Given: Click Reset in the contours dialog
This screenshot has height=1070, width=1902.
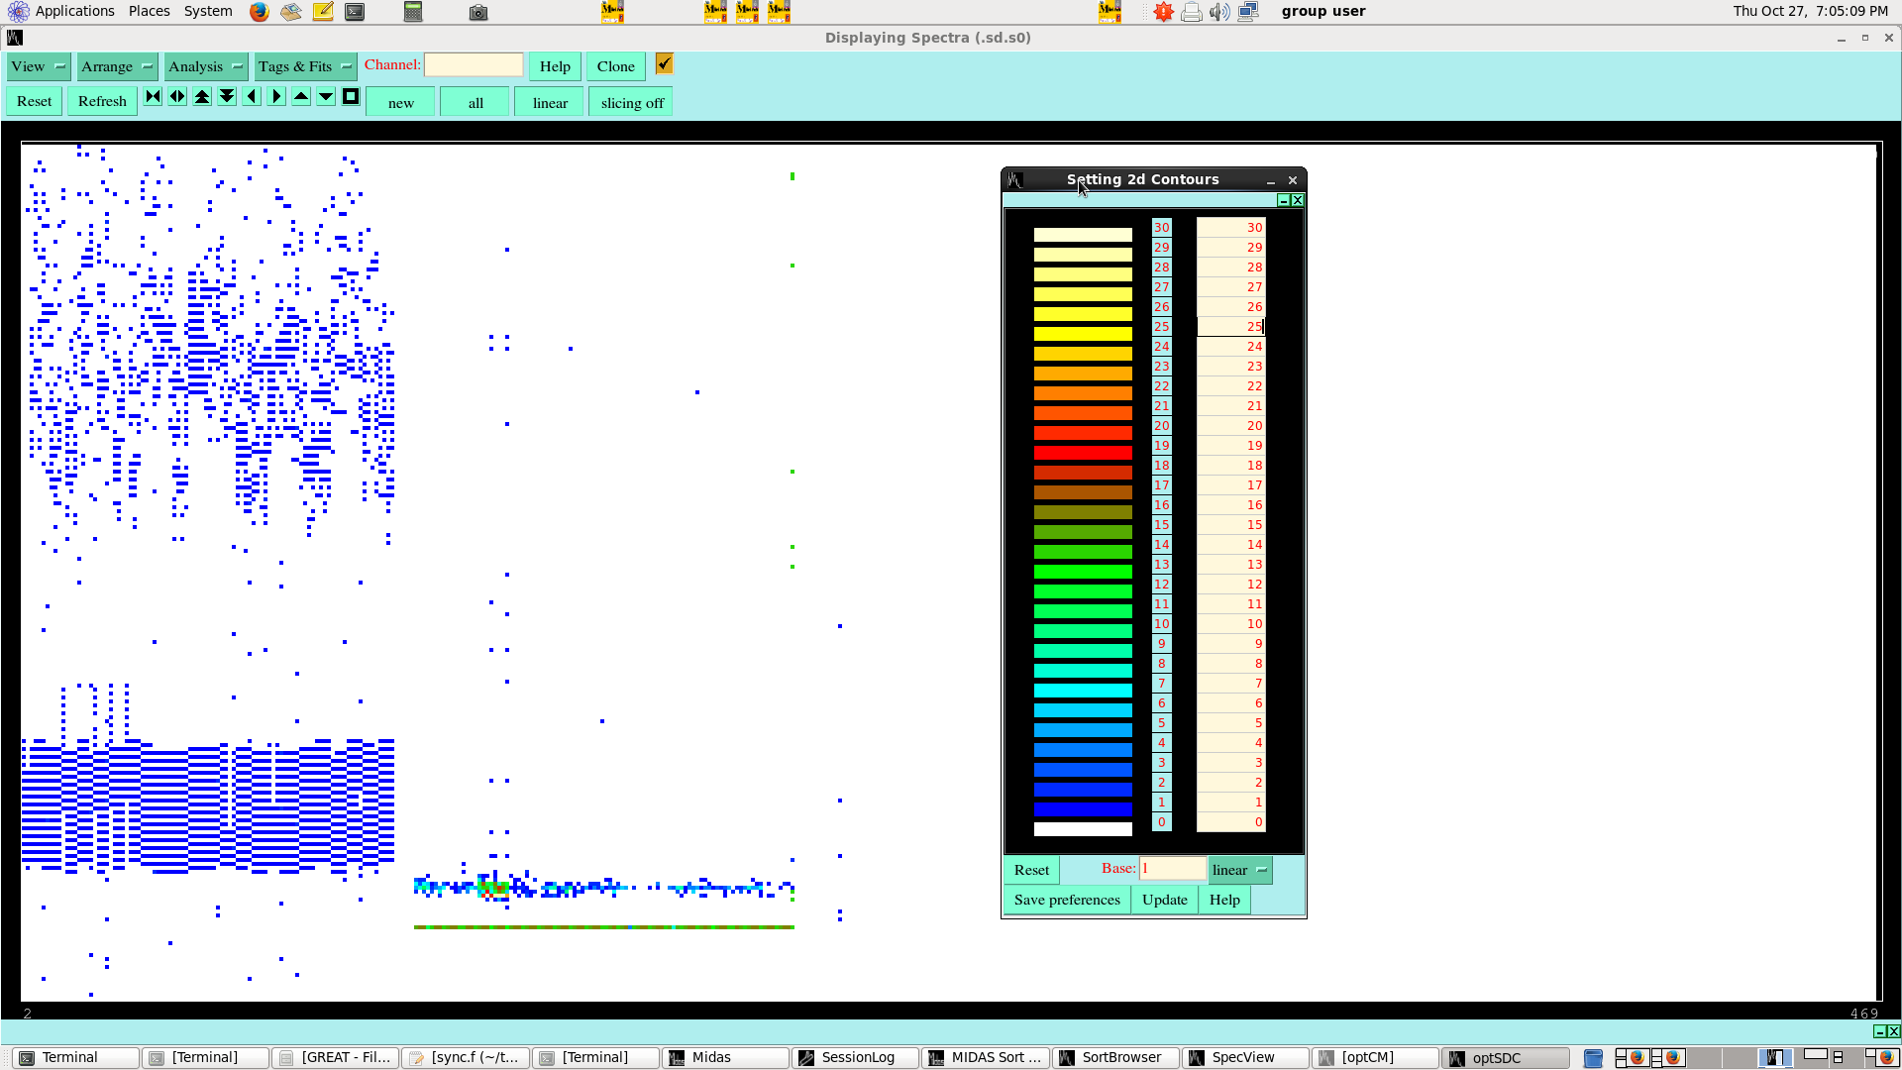Looking at the screenshot, I should click(1031, 870).
